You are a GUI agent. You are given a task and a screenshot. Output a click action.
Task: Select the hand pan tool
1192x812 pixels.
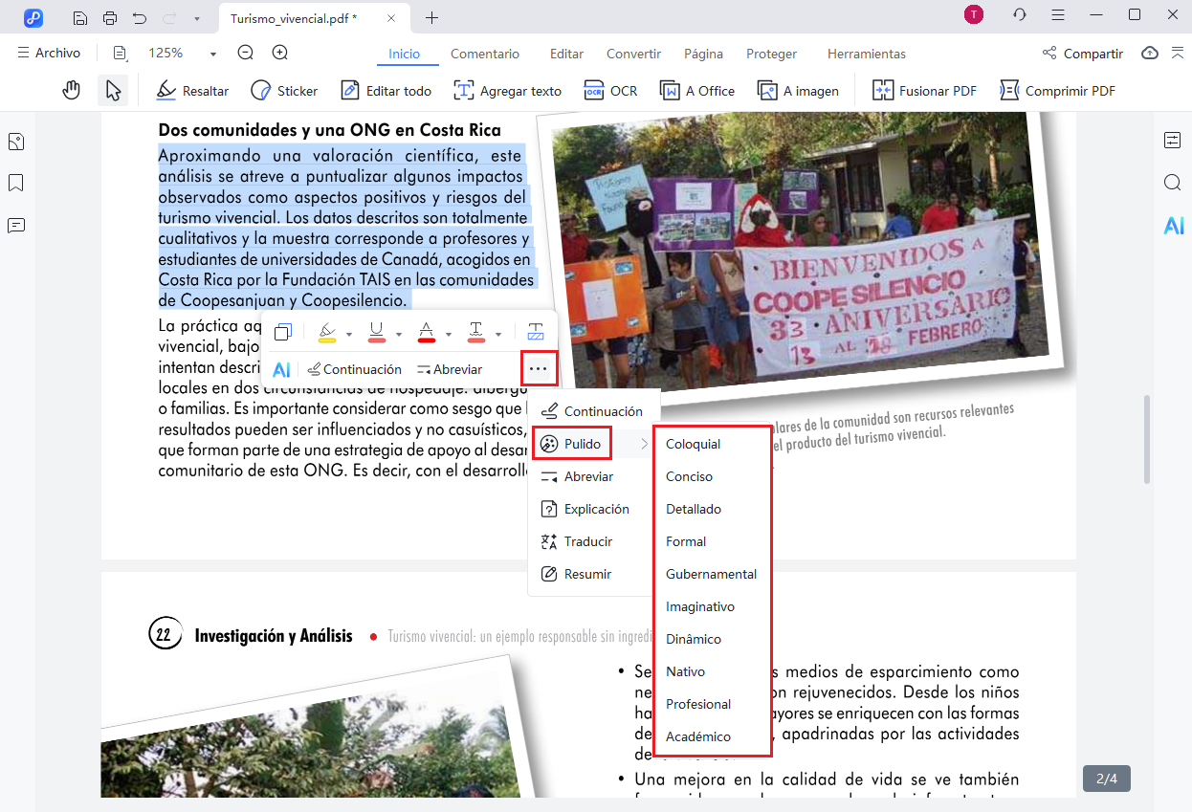point(71,91)
